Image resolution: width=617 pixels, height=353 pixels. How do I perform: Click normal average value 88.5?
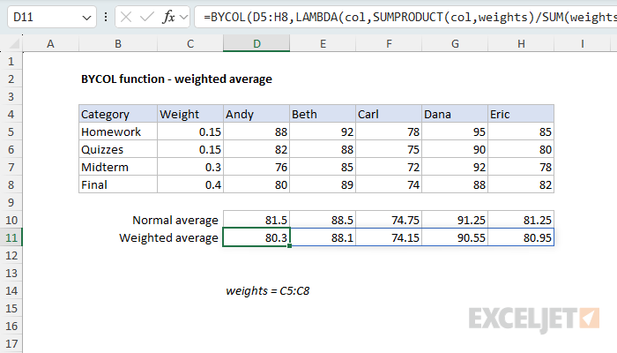pyautogui.click(x=323, y=220)
